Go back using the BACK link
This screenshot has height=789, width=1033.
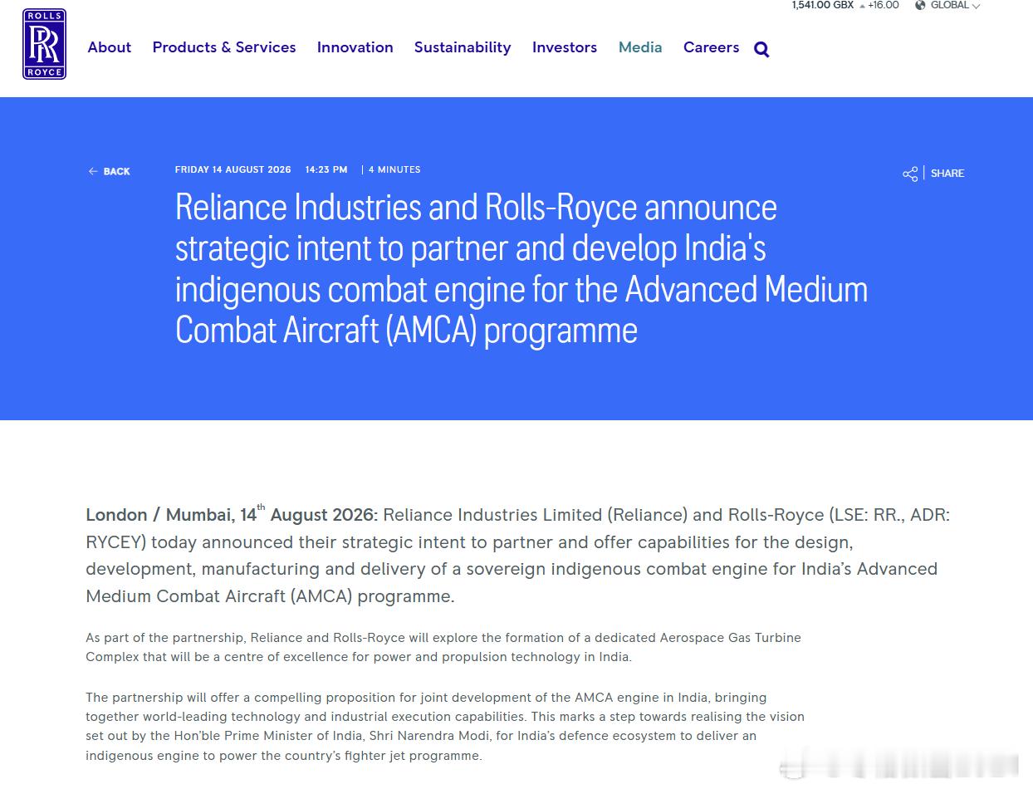pyautogui.click(x=110, y=171)
